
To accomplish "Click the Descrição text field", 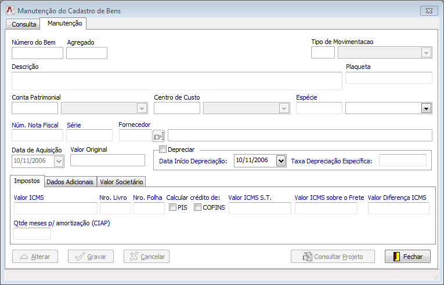I will point(177,81).
